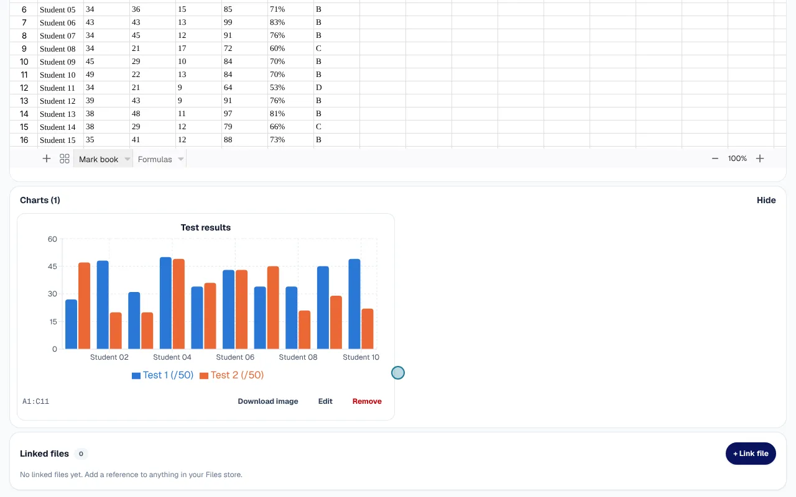Click the 83% cell for Student 06
This screenshot has height=497, width=796.
pyautogui.click(x=290, y=22)
